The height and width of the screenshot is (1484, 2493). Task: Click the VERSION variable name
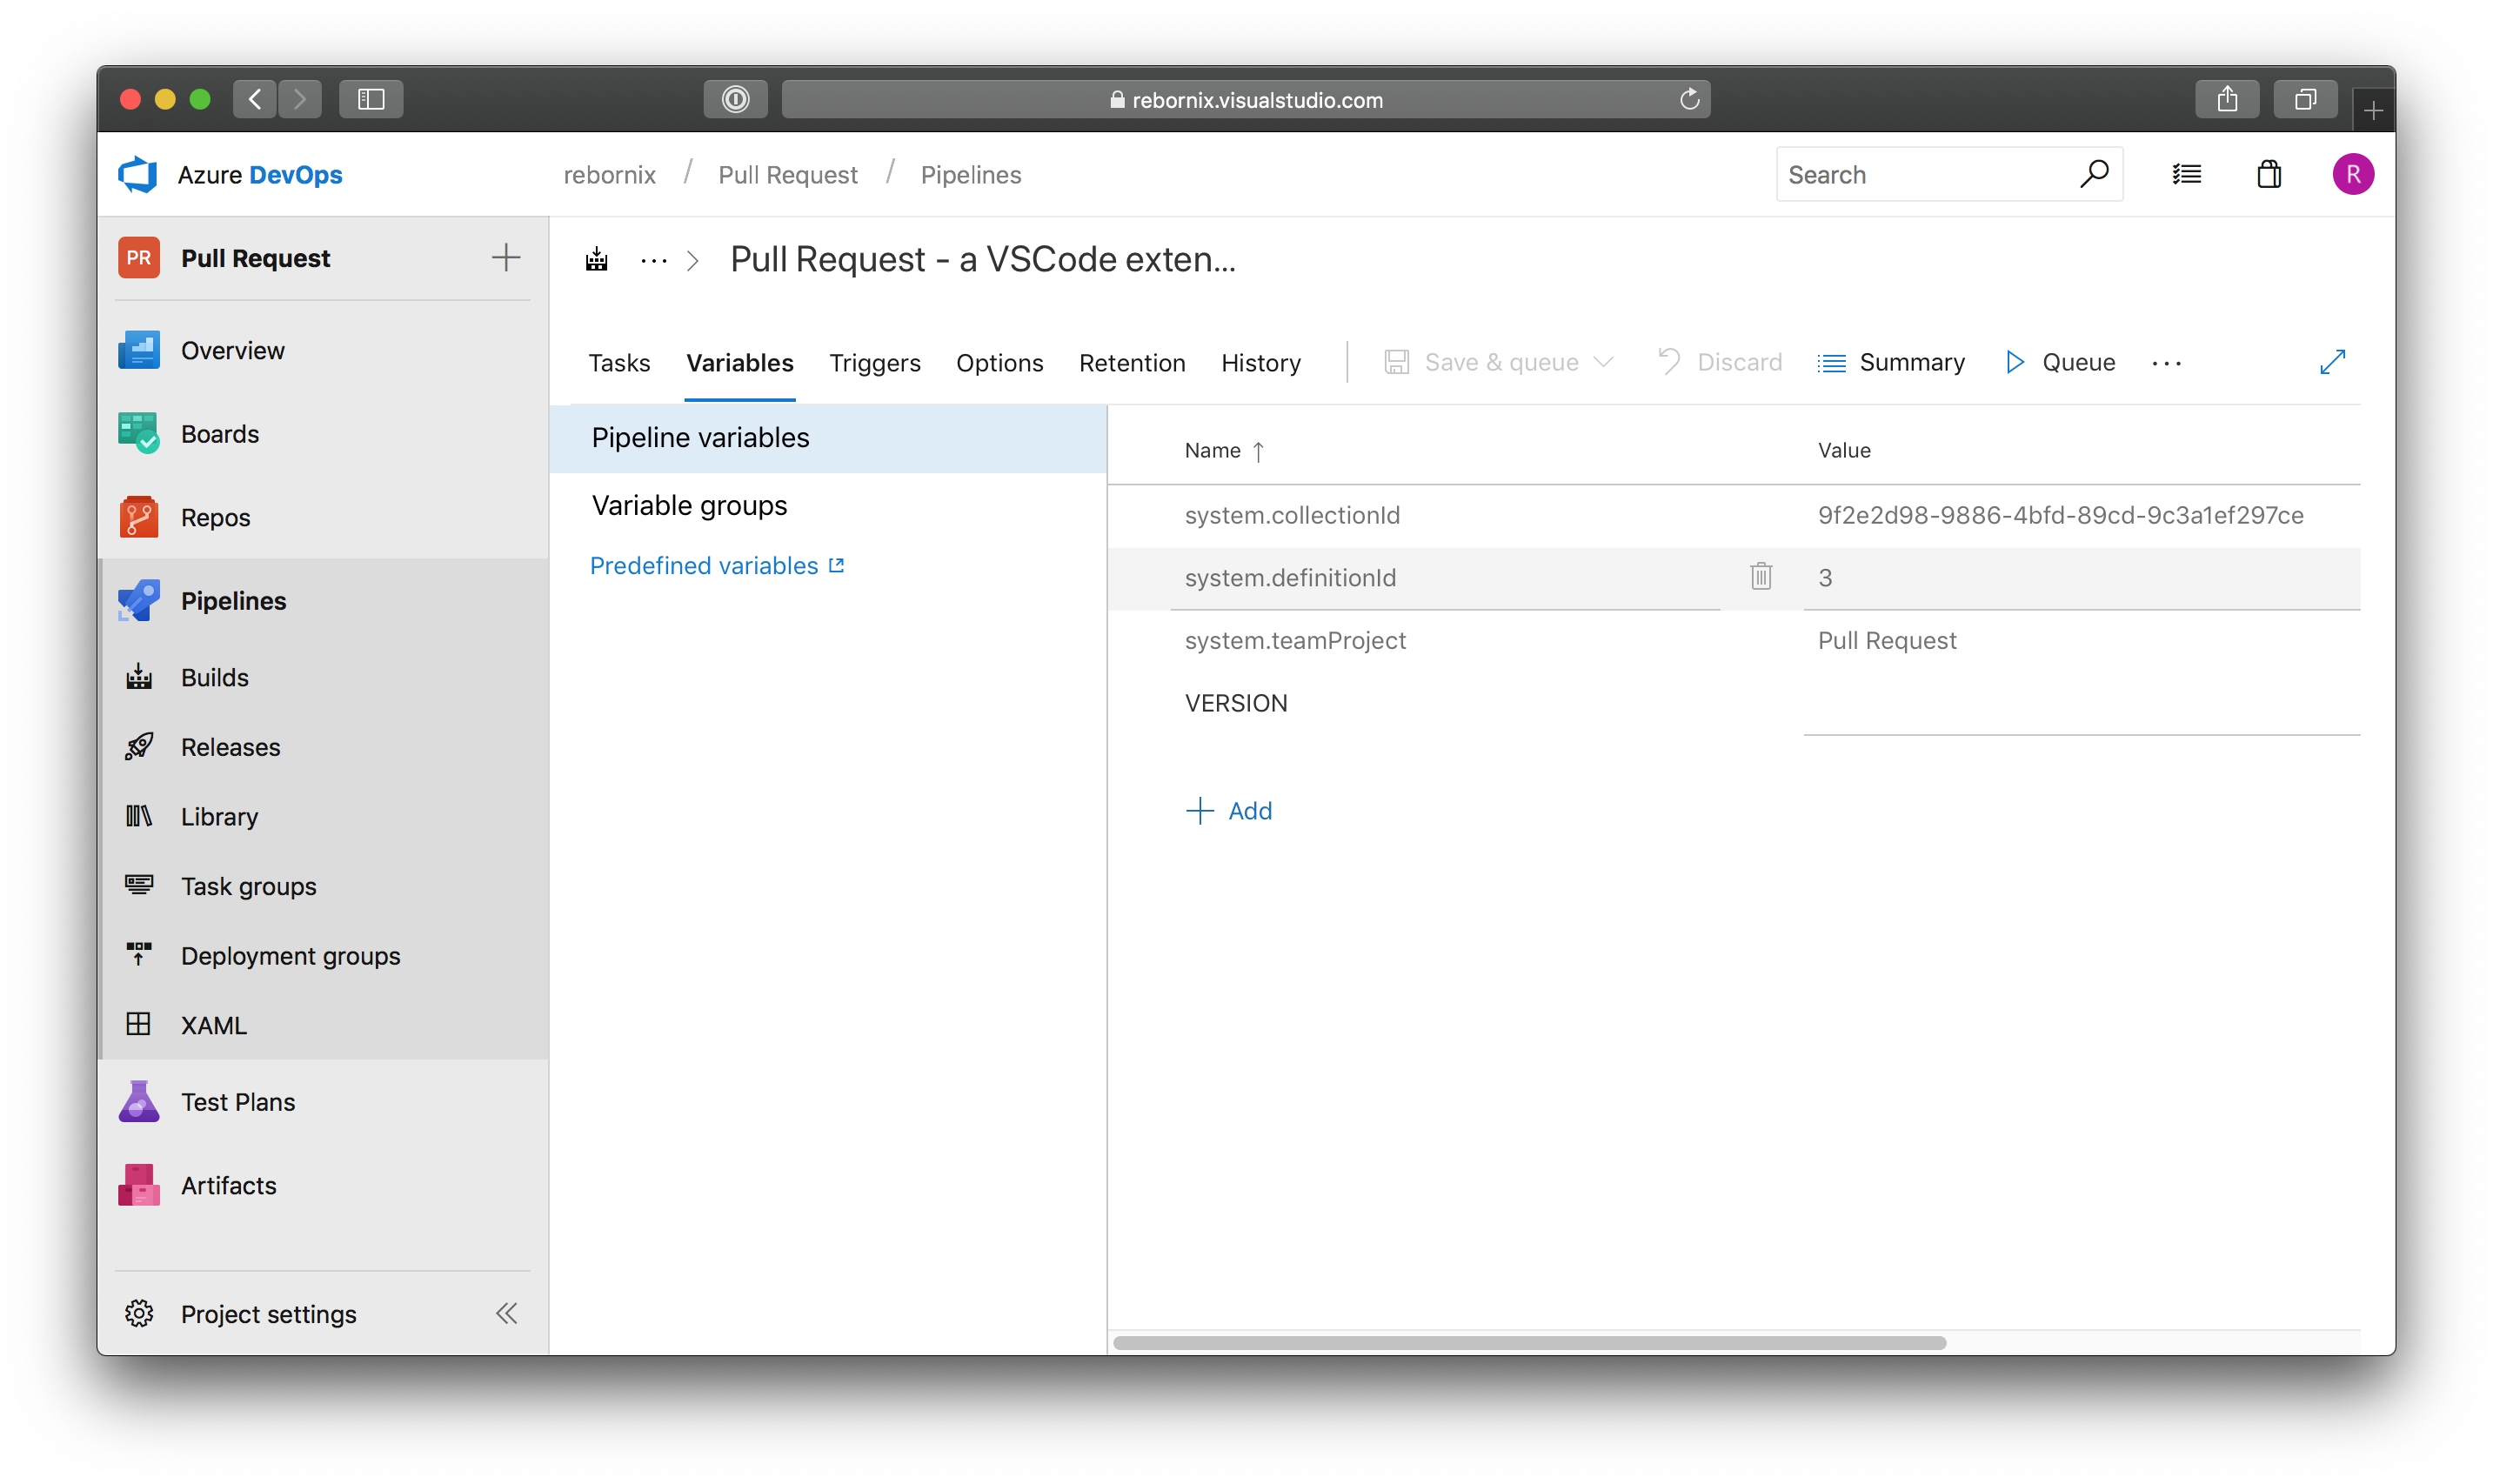[x=1236, y=703]
